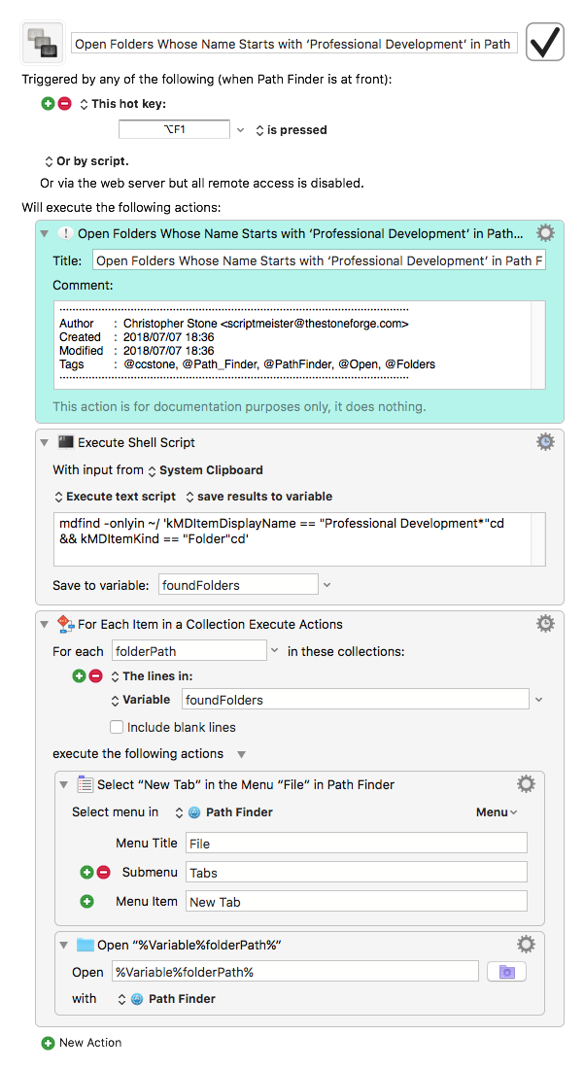Open the 'Menu' popup button
The height and width of the screenshot is (1070, 584).
coord(497,812)
